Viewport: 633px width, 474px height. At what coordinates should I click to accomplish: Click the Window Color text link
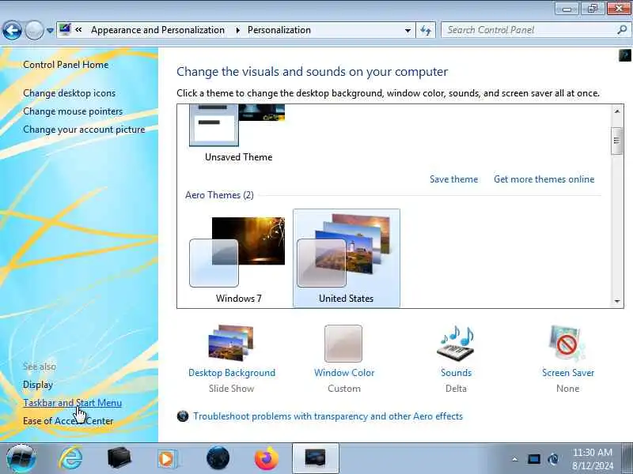(344, 373)
